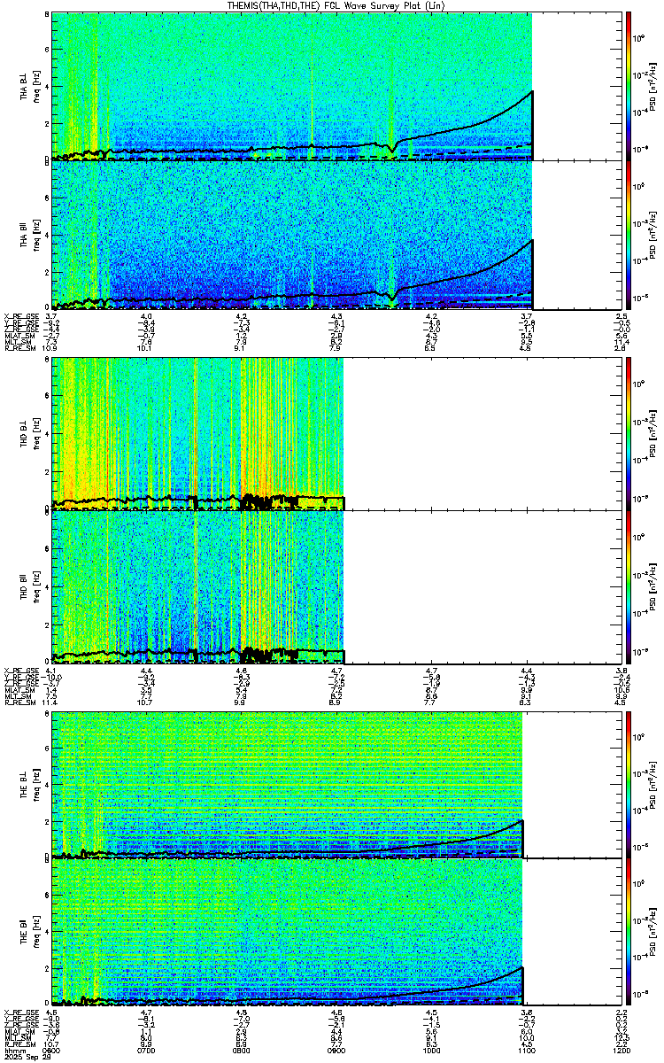Click the THA BL spectrogram panel
664x1063 pixels.
click(x=337, y=86)
